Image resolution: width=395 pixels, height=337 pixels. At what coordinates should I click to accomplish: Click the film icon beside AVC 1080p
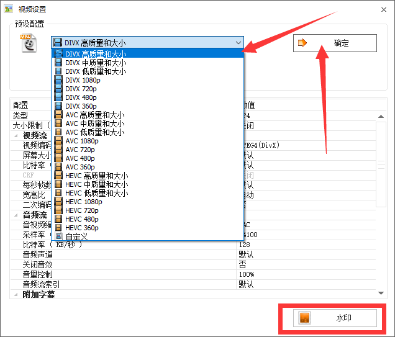[58, 141]
